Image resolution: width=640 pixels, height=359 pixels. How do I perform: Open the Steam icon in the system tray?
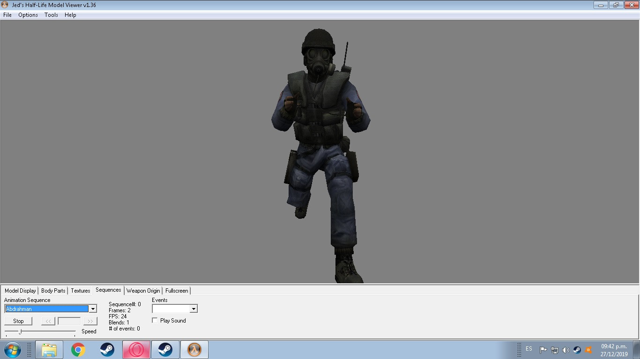click(577, 350)
